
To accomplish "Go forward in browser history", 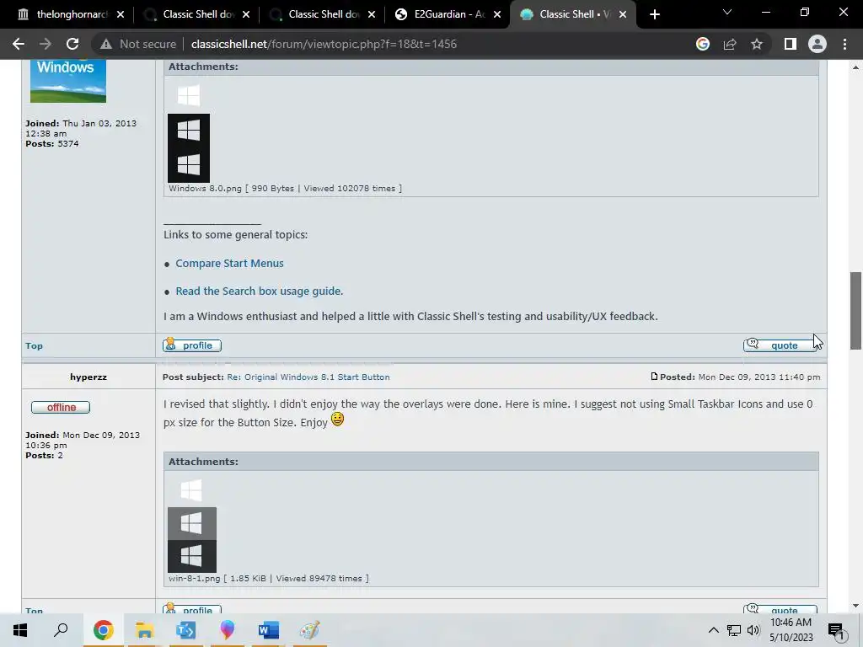I will pyautogui.click(x=46, y=44).
